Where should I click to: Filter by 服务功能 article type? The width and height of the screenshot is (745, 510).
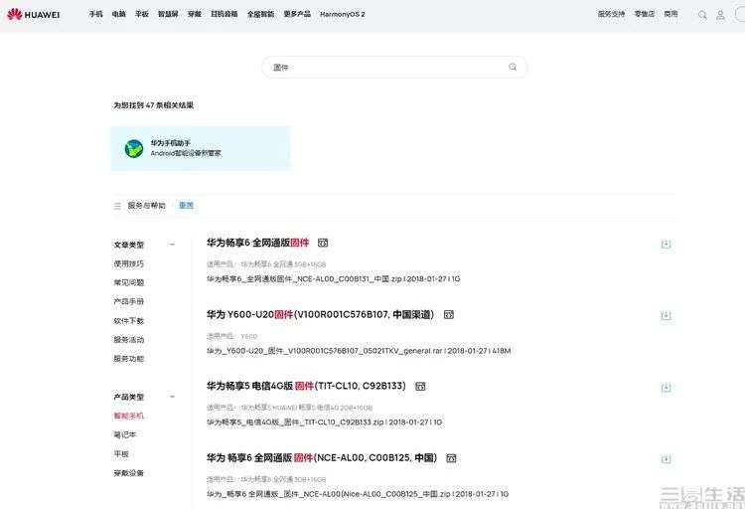pyautogui.click(x=129, y=359)
